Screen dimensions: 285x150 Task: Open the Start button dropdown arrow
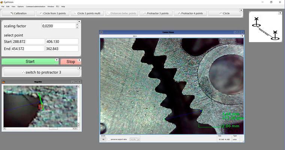point(57,60)
